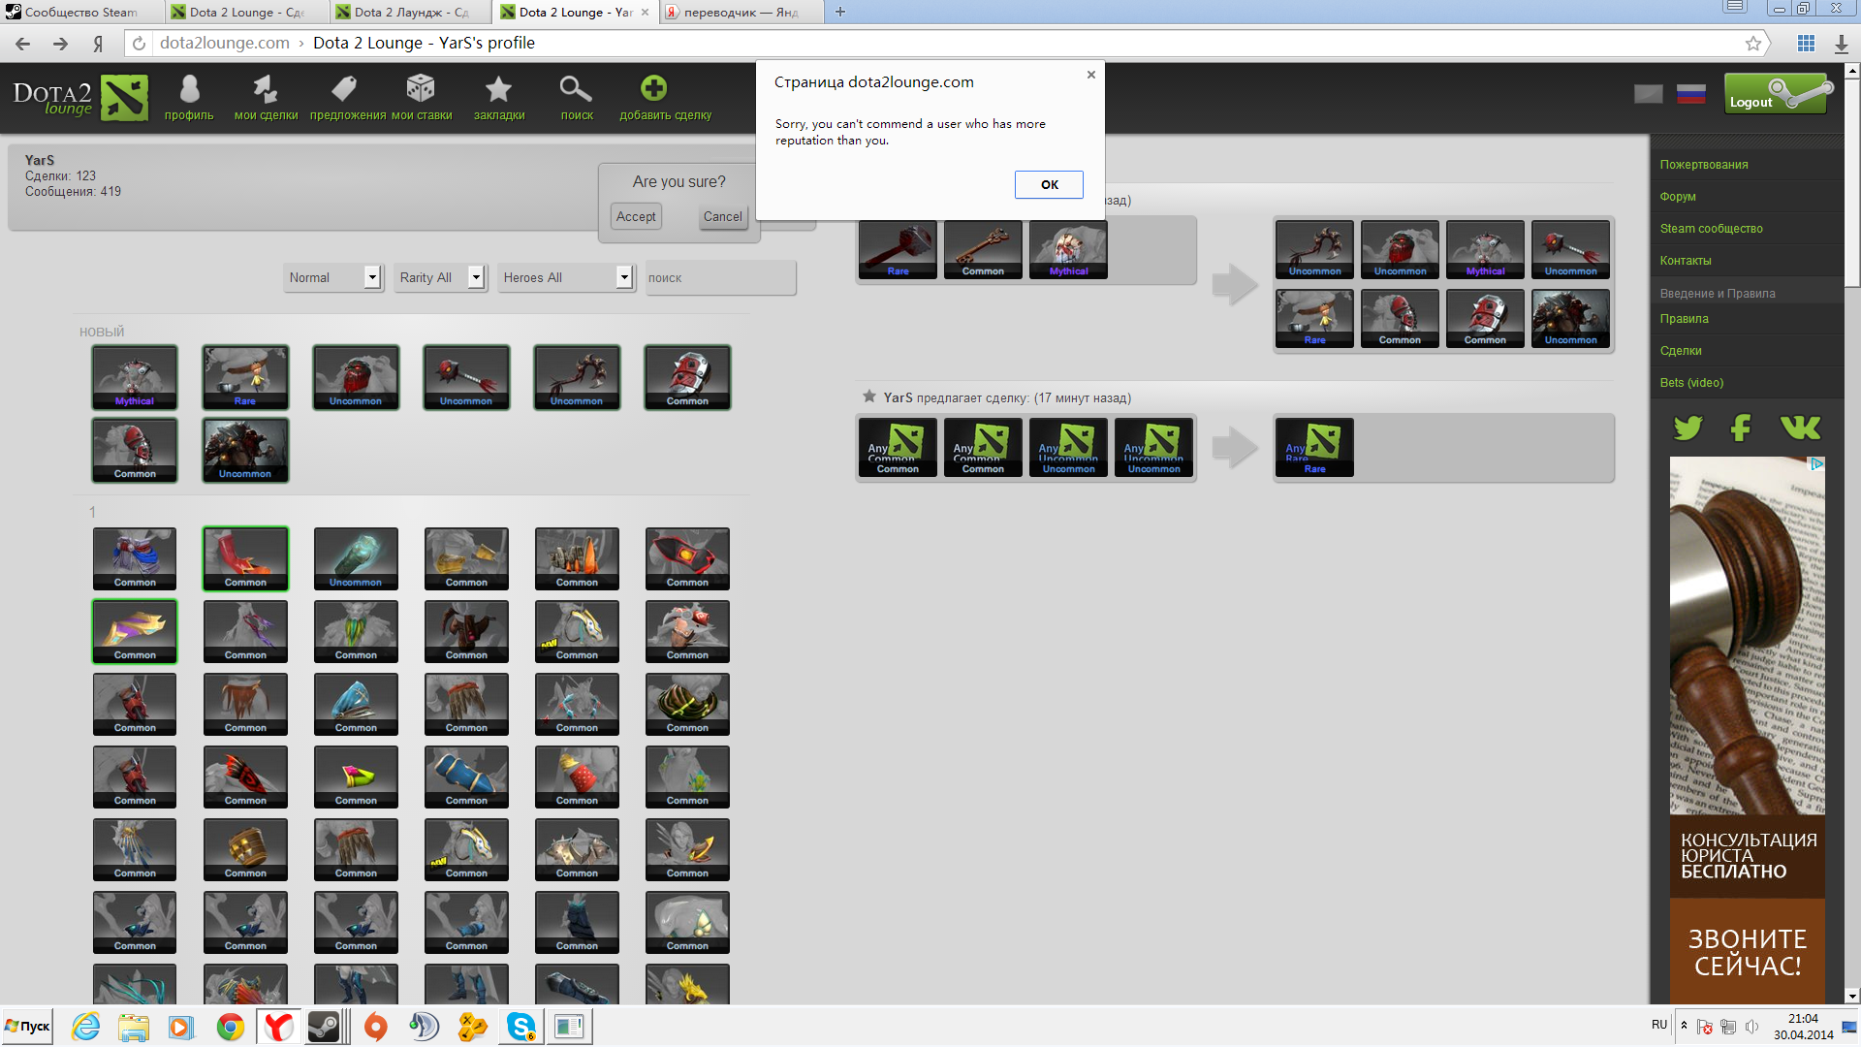Open a new browser tab
1861x1047 pixels.
pos(839,12)
